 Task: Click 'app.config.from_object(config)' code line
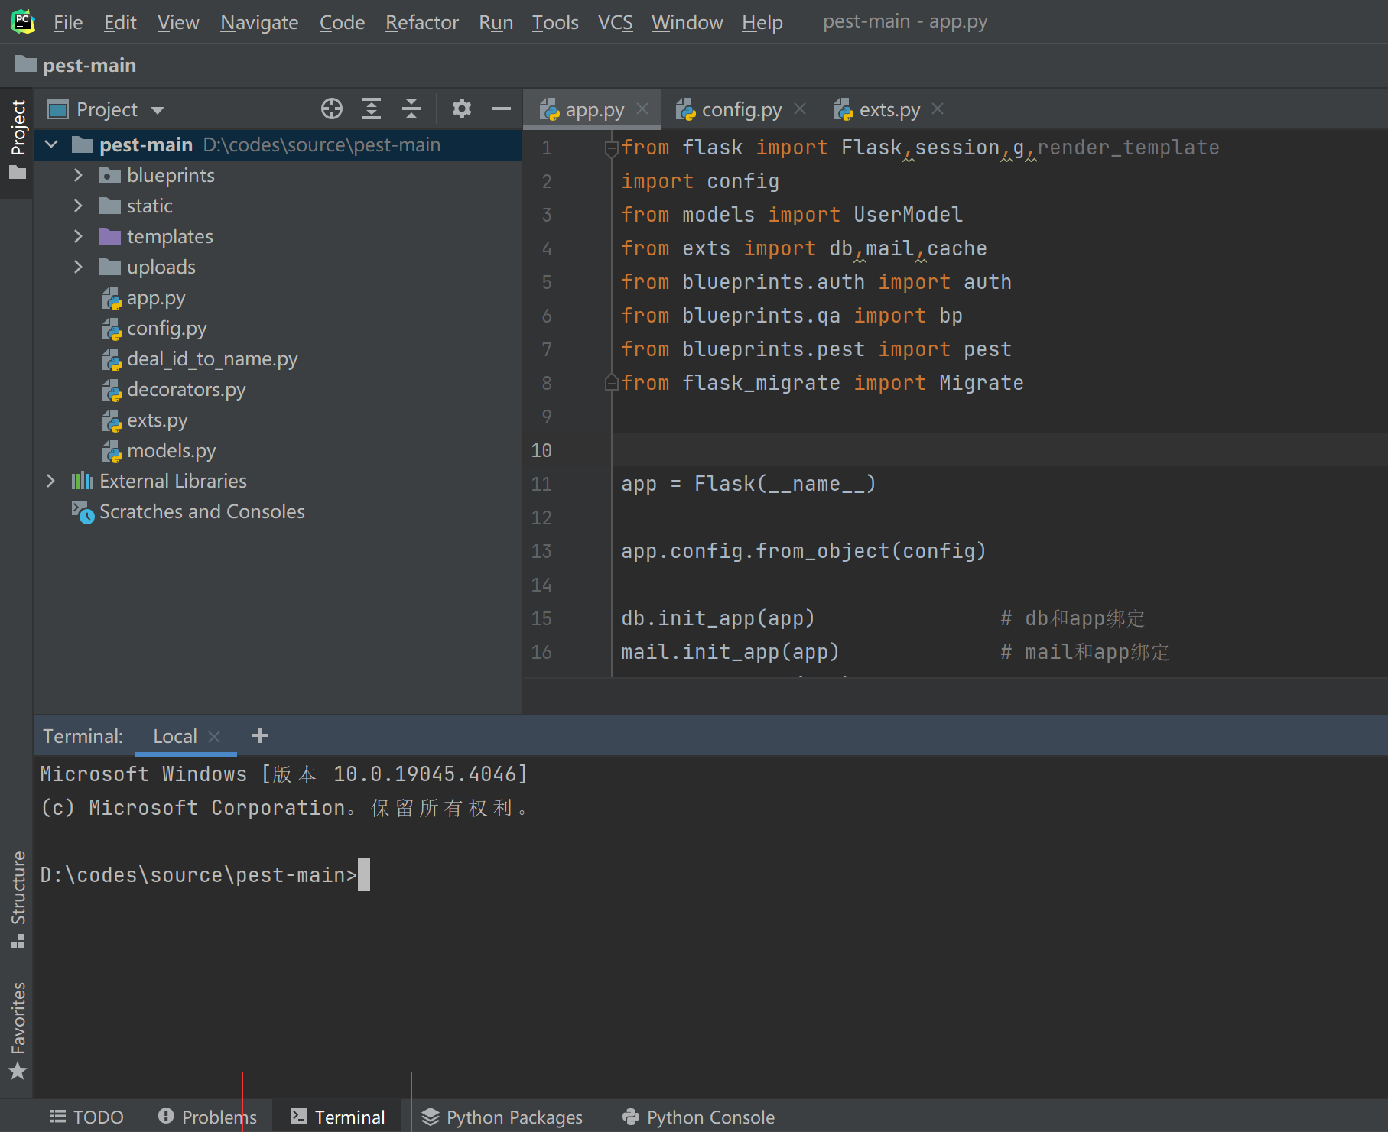(803, 551)
